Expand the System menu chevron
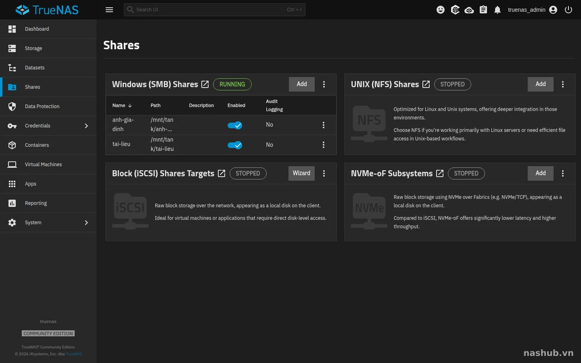This screenshot has height=363, width=581. [86, 223]
